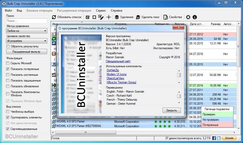Sort by the Размер column header
Viewport: 243px width, 143px height.
[214, 24]
